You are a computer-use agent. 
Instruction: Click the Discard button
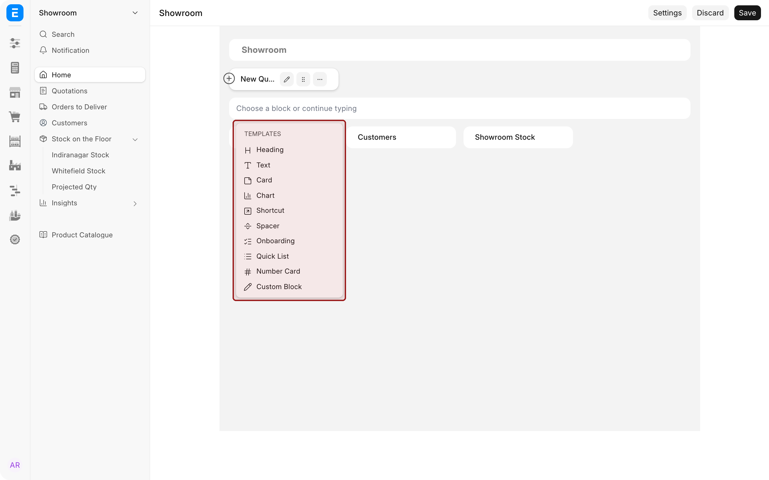coord(710,13)
